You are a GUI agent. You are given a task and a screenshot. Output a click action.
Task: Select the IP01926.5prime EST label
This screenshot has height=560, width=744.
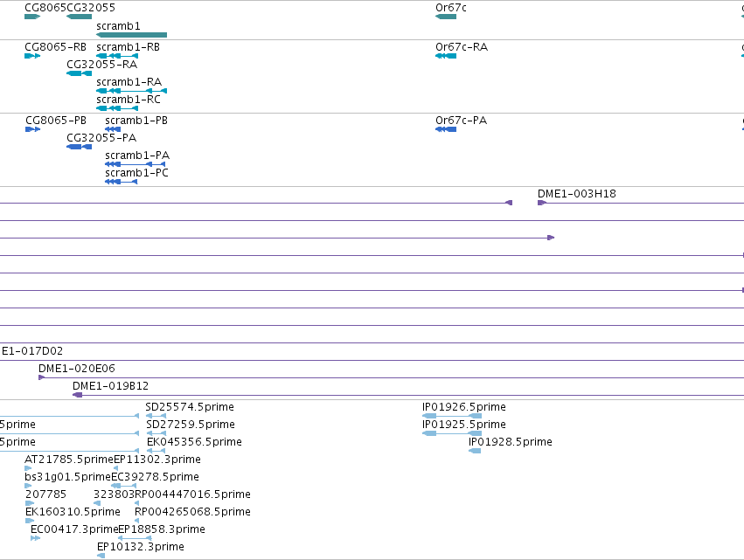pyautogui.click(x=464, y=407)
